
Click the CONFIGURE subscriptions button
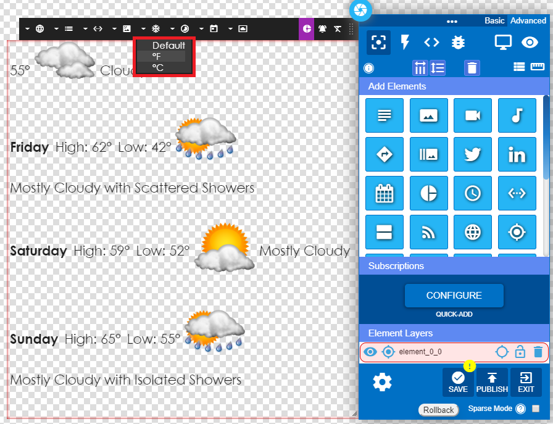tap(454, 296)
